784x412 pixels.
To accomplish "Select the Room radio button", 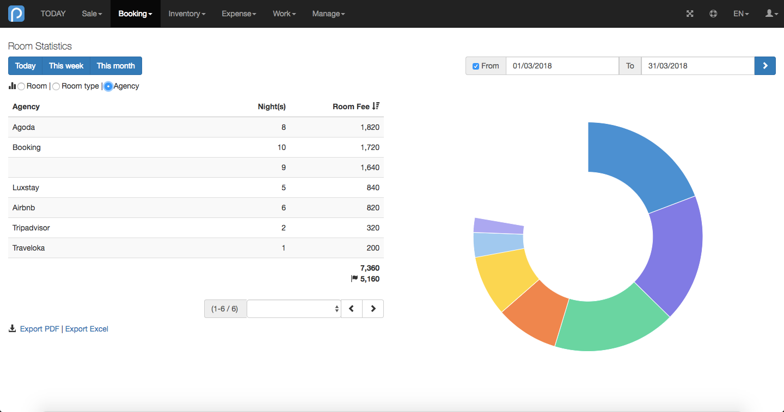I will tap(21, 86).
